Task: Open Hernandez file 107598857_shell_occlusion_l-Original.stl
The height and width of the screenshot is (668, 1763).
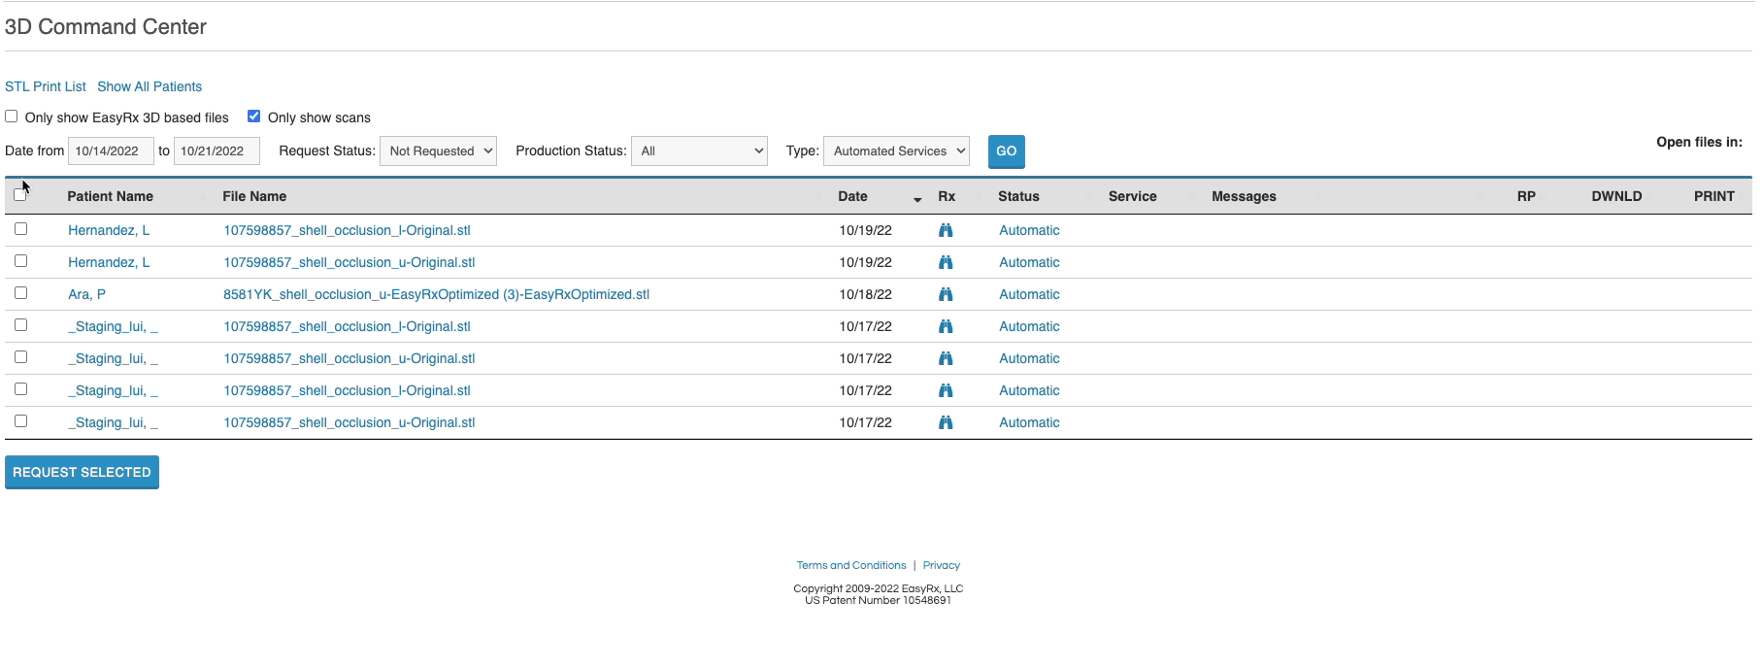Action: pyautogui.click(x=347, y=231)
